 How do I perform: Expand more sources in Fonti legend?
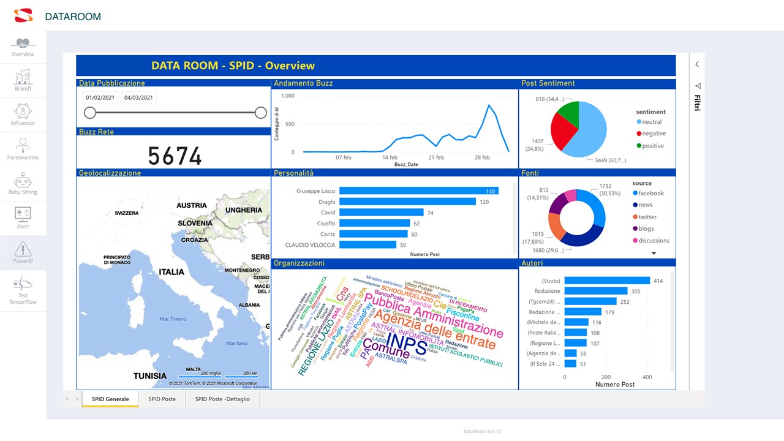[654, 253]
